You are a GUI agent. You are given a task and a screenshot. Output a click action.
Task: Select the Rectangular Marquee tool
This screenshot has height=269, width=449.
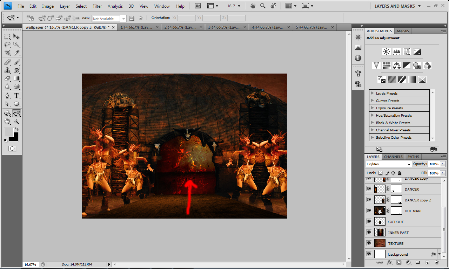click(x=7, y=36)
